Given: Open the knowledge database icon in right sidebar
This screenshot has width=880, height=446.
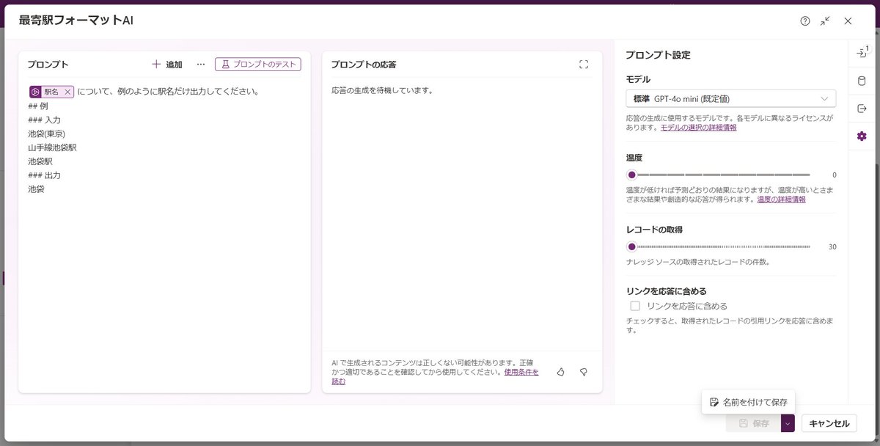Looking at the screenshot, I should (x=862, y=81).
